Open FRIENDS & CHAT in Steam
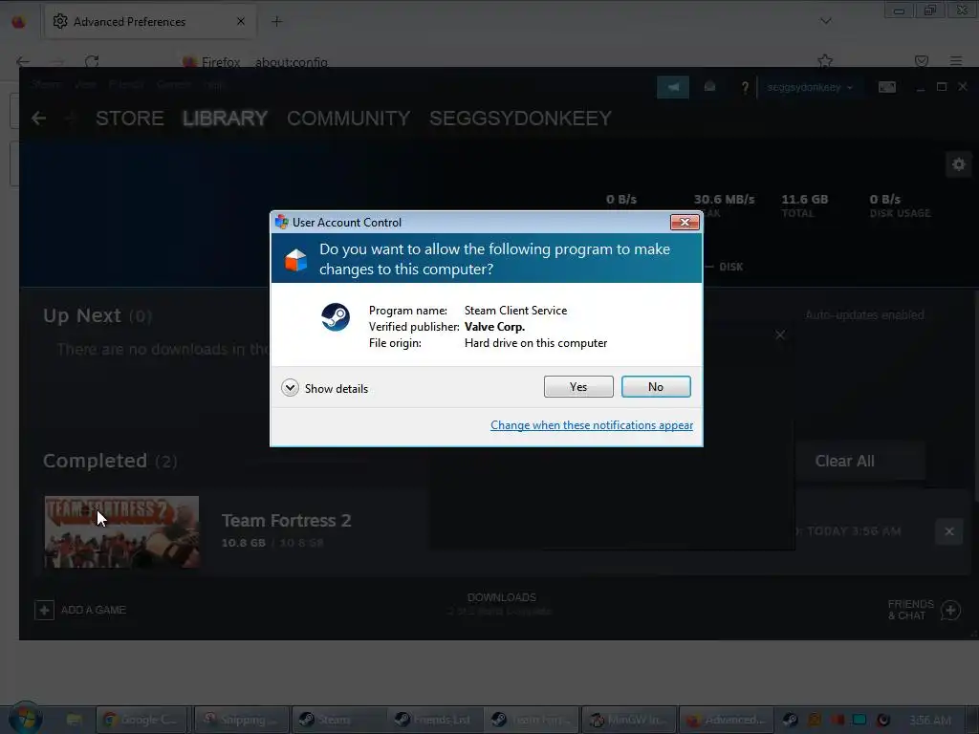 (x=924, y=610)
